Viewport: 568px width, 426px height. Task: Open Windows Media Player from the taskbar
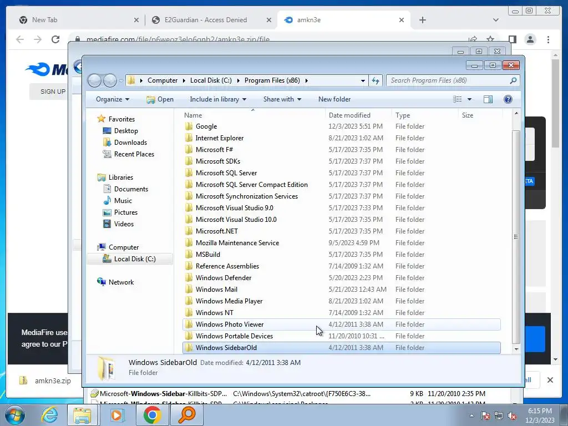point(116,415)
